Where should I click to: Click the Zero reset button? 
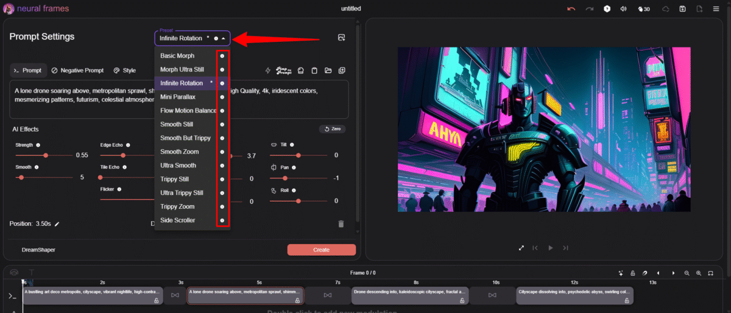point(333,129)
